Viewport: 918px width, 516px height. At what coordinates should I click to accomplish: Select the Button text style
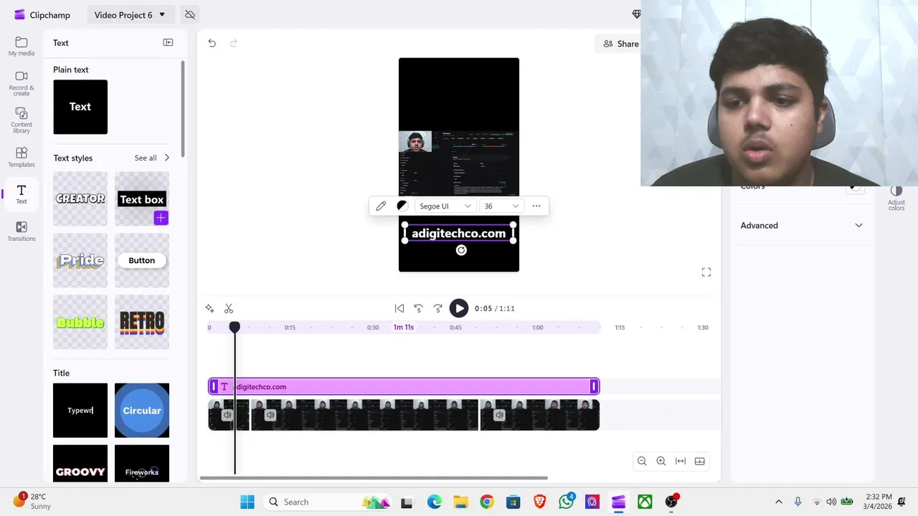[142, 260]
